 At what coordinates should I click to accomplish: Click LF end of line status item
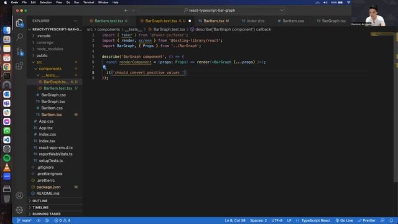289,220
